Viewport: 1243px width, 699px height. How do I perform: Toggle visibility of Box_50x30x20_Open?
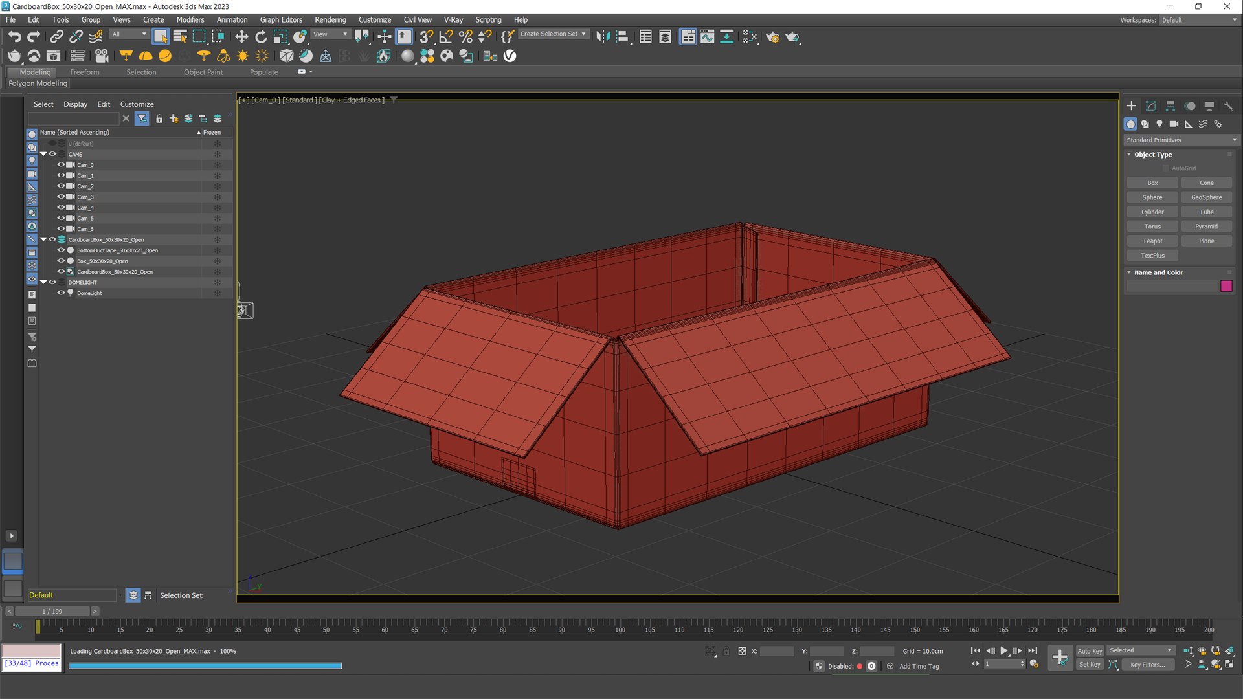pyautogui.click(x=61, y=261)
